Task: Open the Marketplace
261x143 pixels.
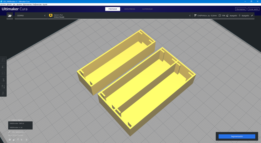Action: coord(241,9)
